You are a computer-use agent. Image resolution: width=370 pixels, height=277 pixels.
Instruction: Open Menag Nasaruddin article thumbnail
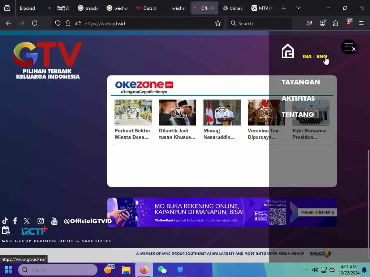click(222, 113)
